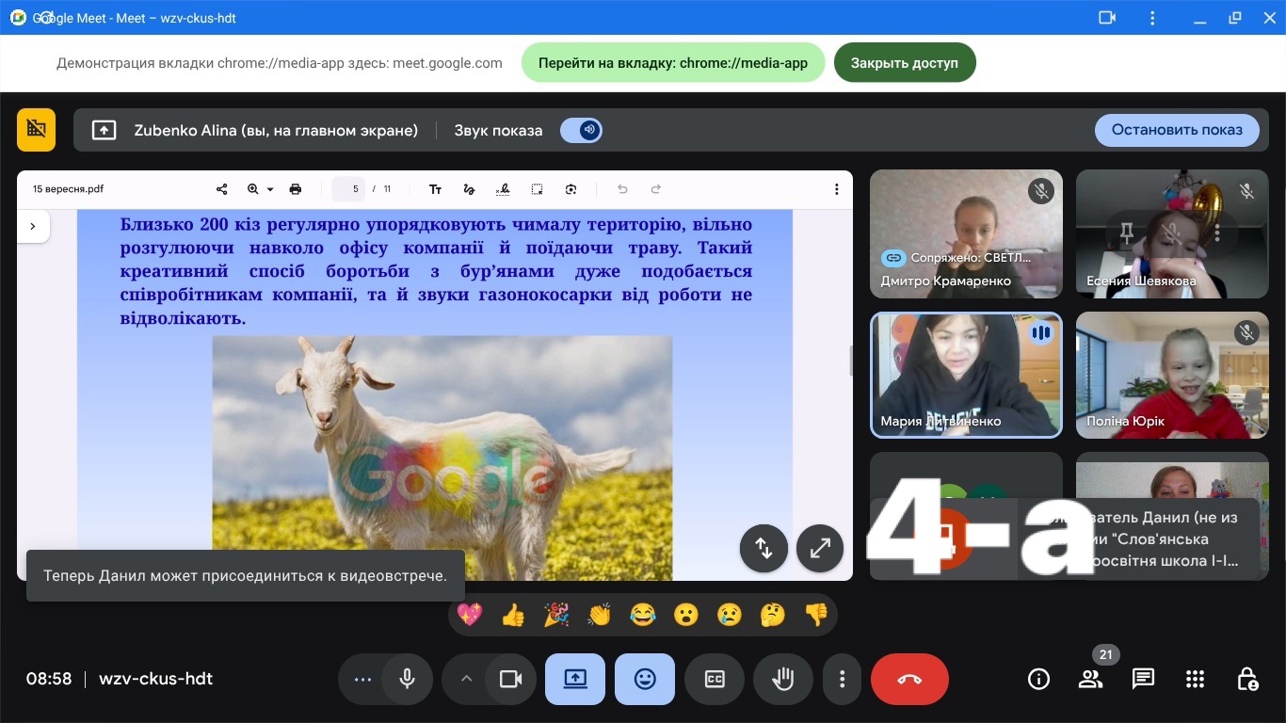Screen dimensions: 1286x723
Task: Click Дмитро Крамаренко's video tile
Action: click(x=966, y=233)
